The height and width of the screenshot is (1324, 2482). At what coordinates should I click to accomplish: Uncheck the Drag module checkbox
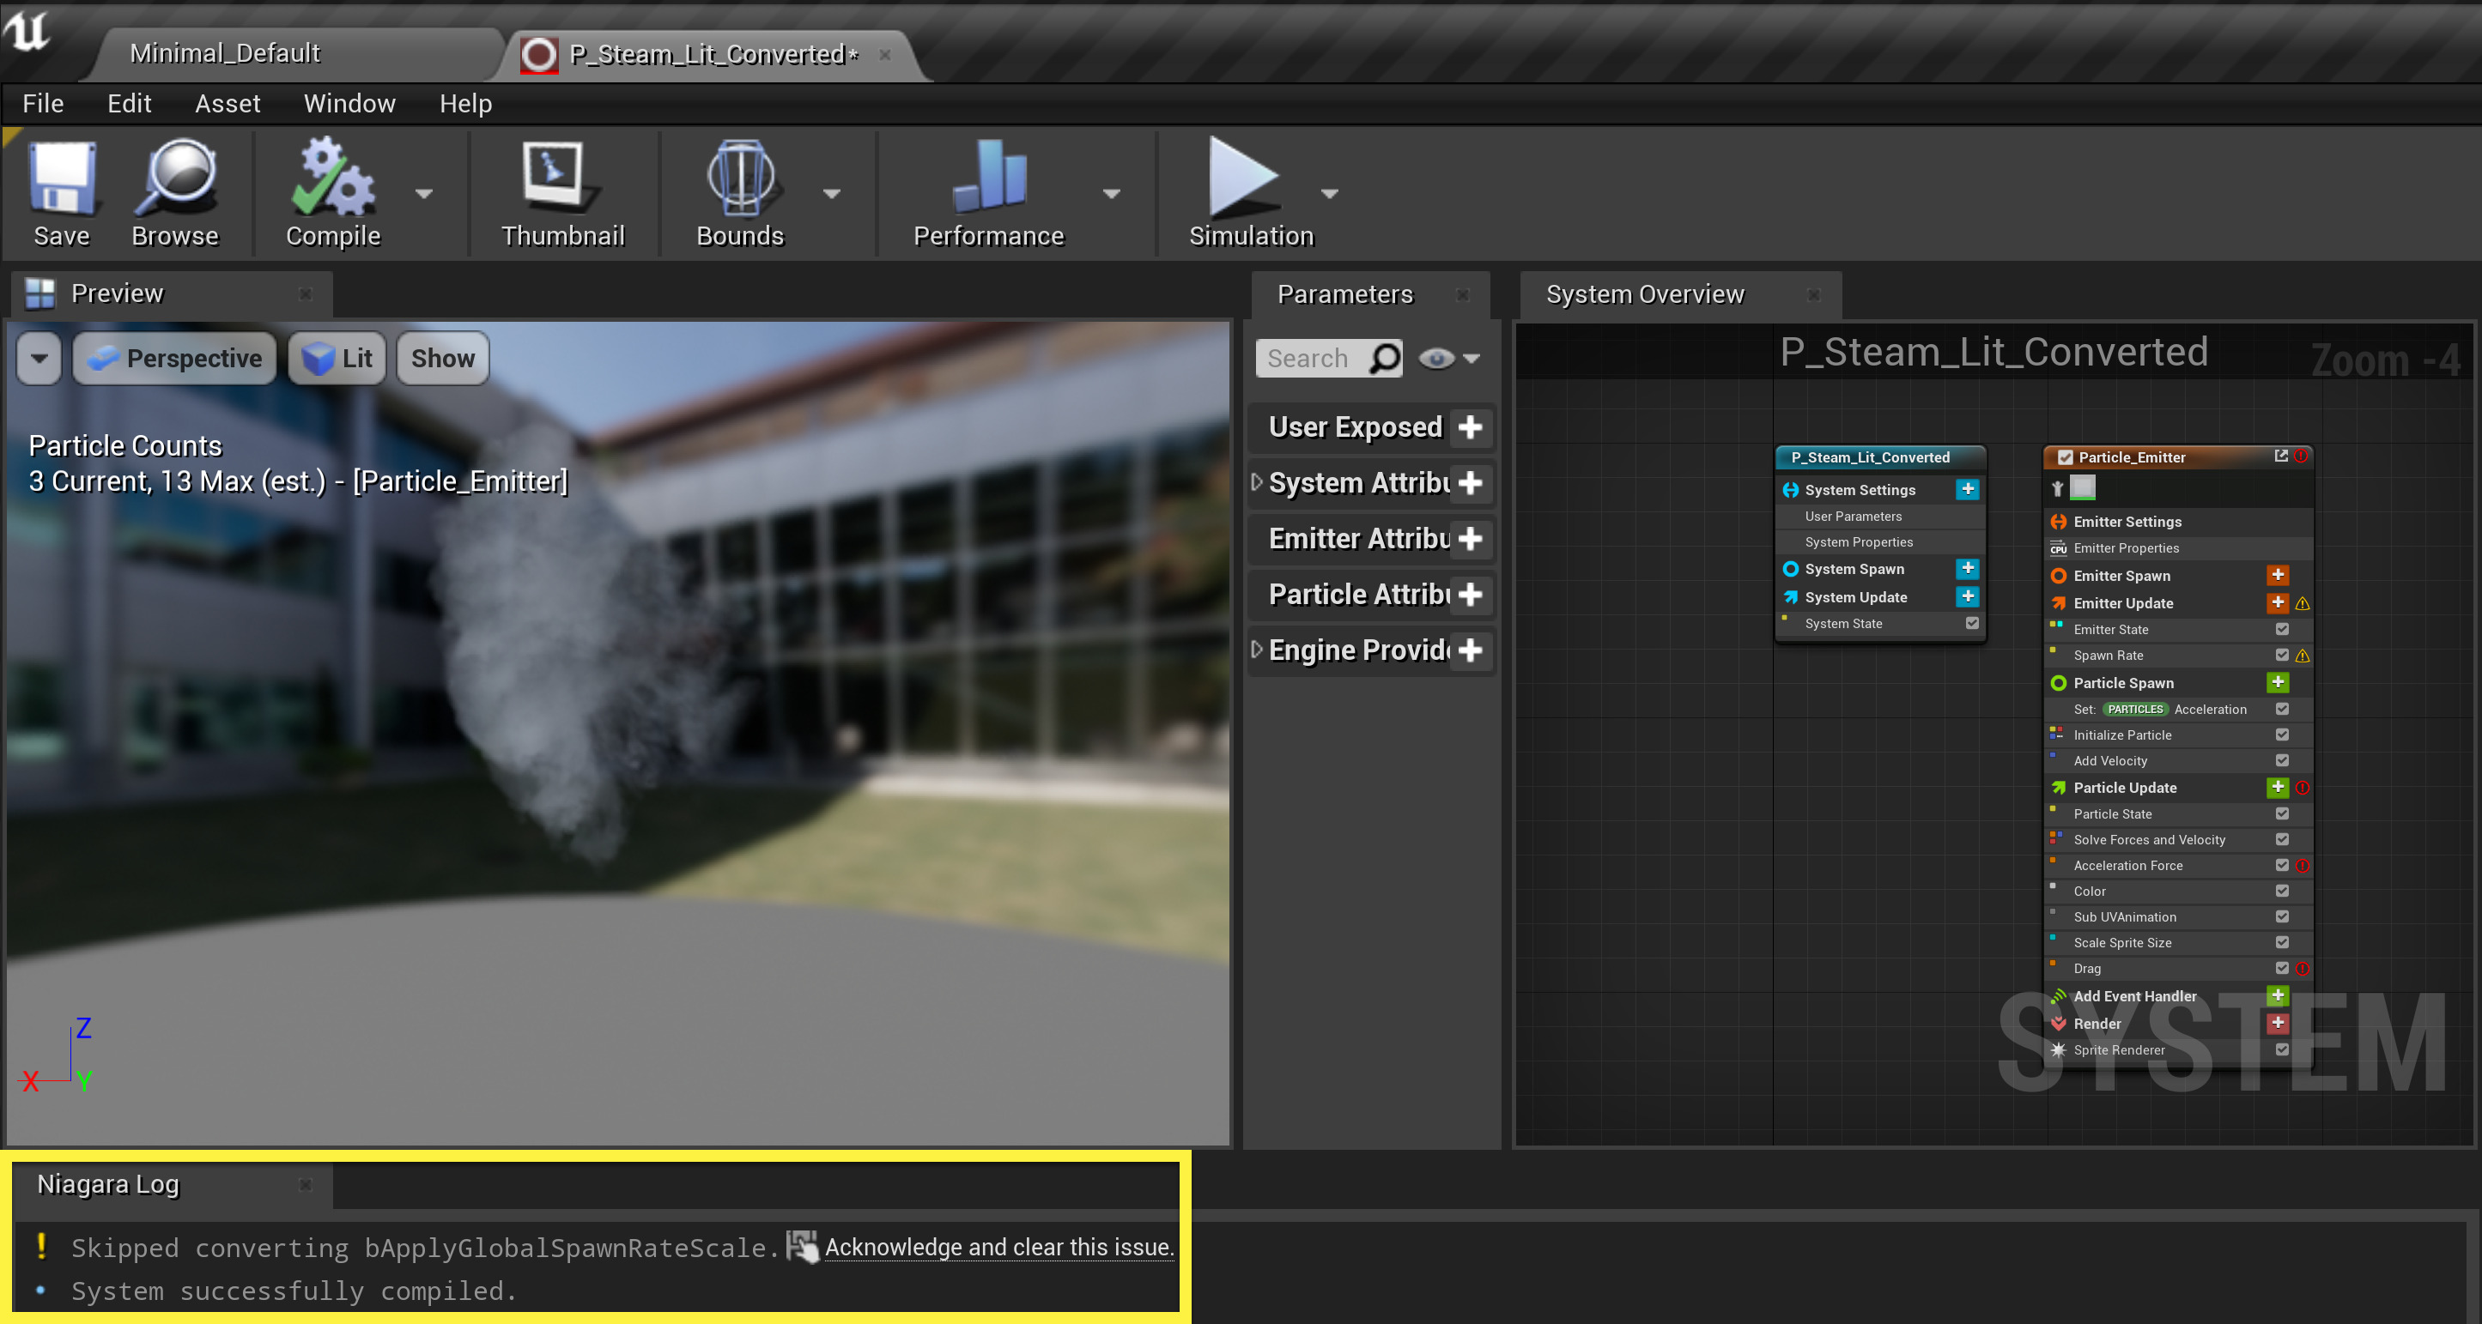2282,969
